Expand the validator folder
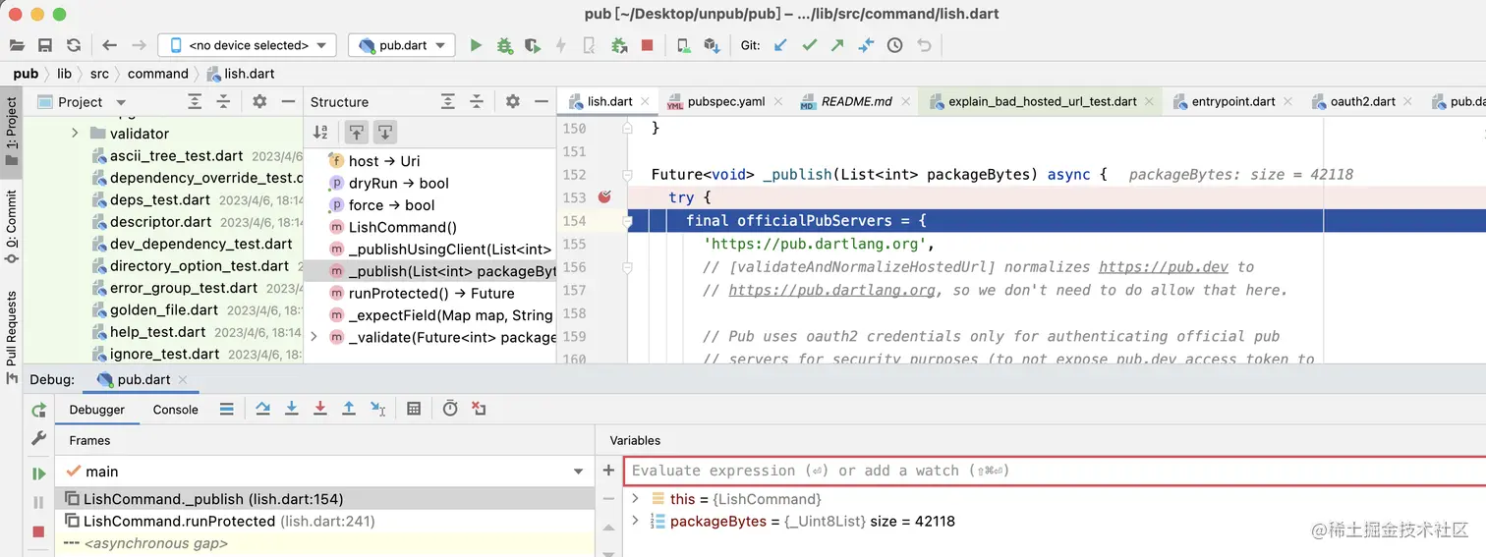Image resolution: width=1486 pixels, height=557 pixels. tap(75, 133)
